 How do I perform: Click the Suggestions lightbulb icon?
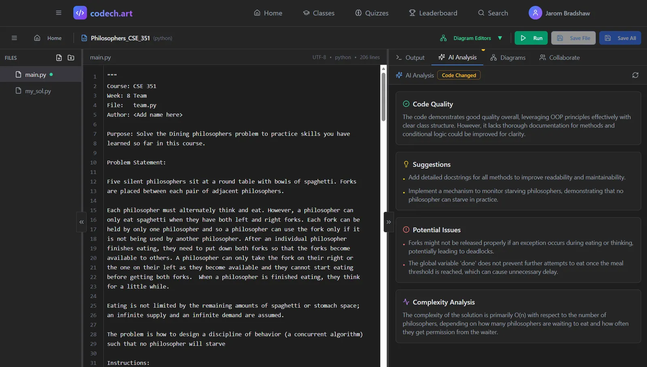click(406, 164)
